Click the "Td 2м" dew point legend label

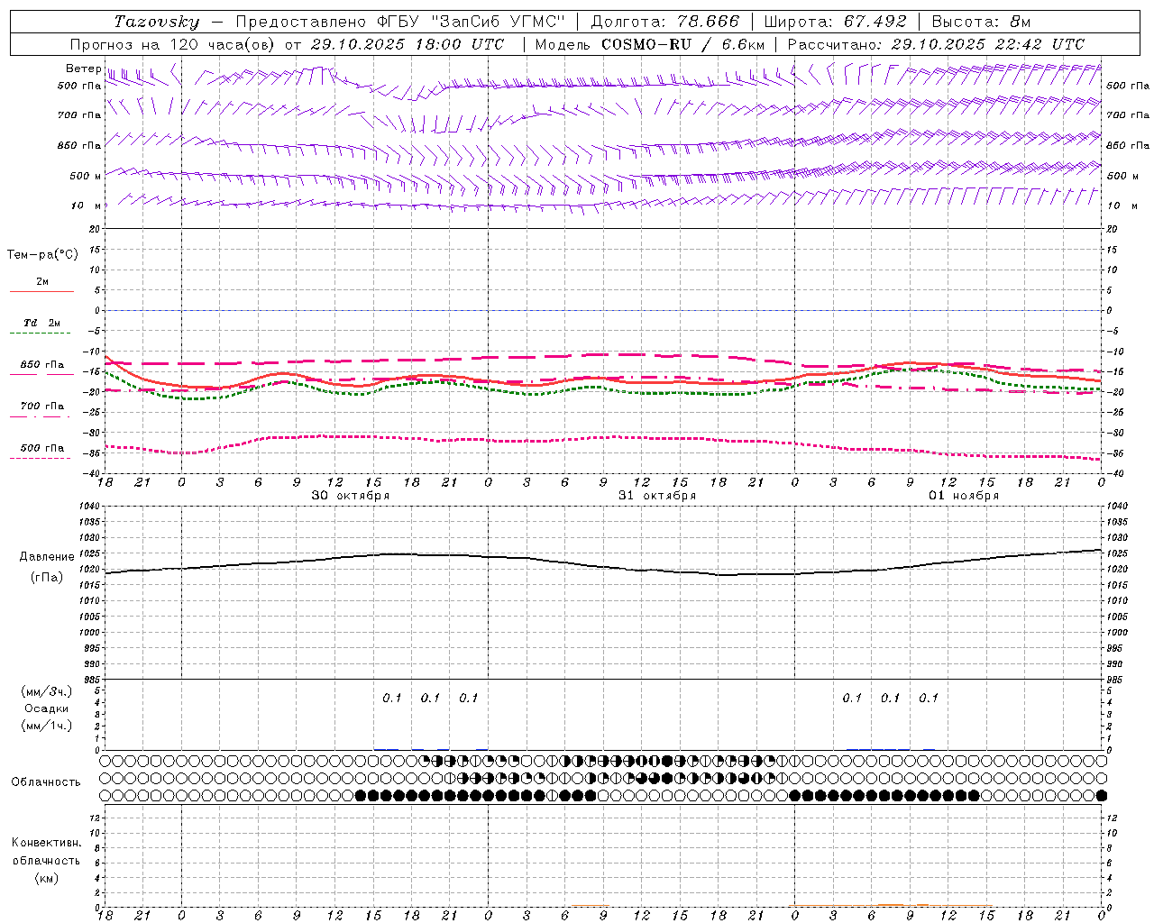[41, 323]
